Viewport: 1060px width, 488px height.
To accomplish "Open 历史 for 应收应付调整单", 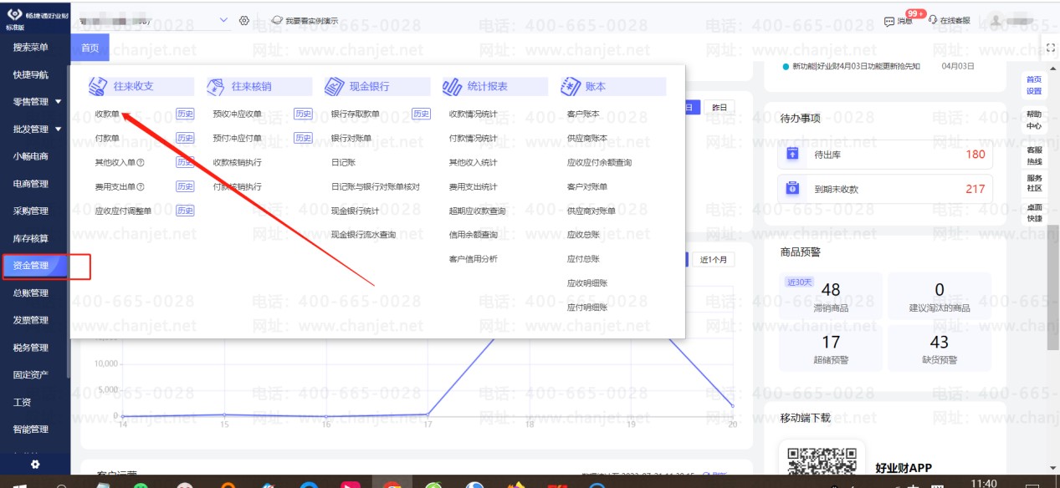I will pos(185,211).
